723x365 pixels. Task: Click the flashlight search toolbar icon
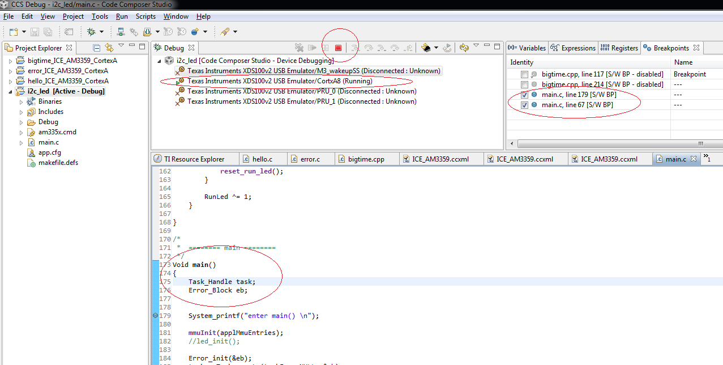(225, 32)
